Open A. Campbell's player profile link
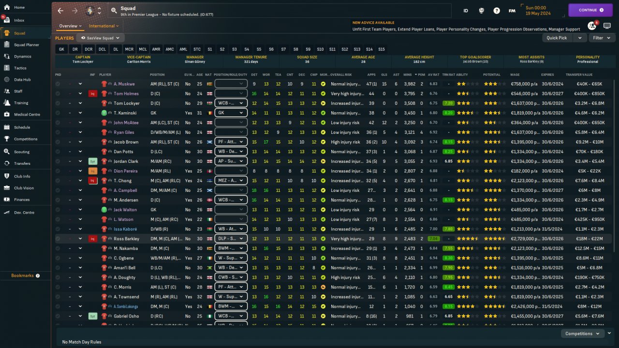The height and width of the screenshot is (348, 619). 125,190
